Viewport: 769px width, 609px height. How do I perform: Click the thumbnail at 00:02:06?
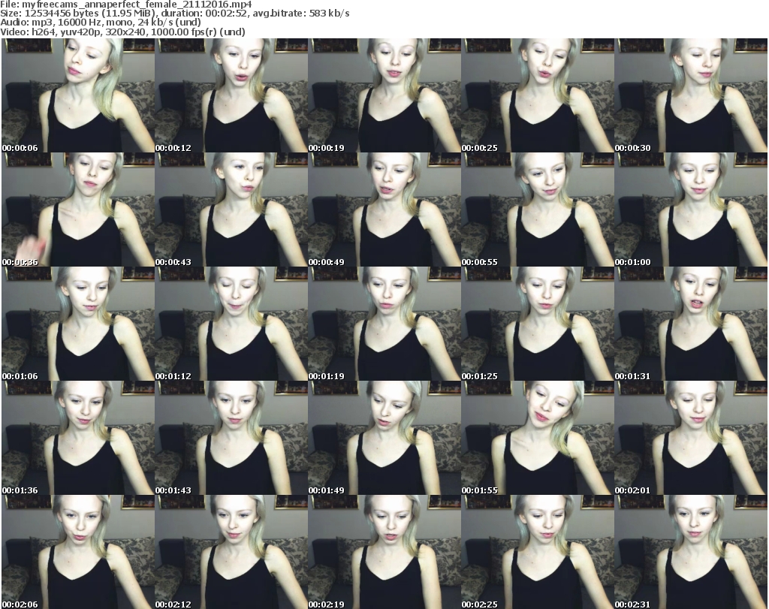pyautogui.click(x=78, y=552)
